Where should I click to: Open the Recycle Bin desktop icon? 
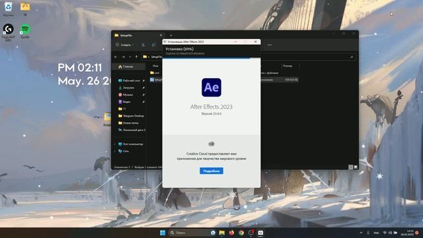click(x=8, y=9)
